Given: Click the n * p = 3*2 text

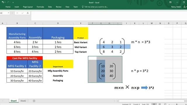Looking at the screenshot, I should click(140, 71).
